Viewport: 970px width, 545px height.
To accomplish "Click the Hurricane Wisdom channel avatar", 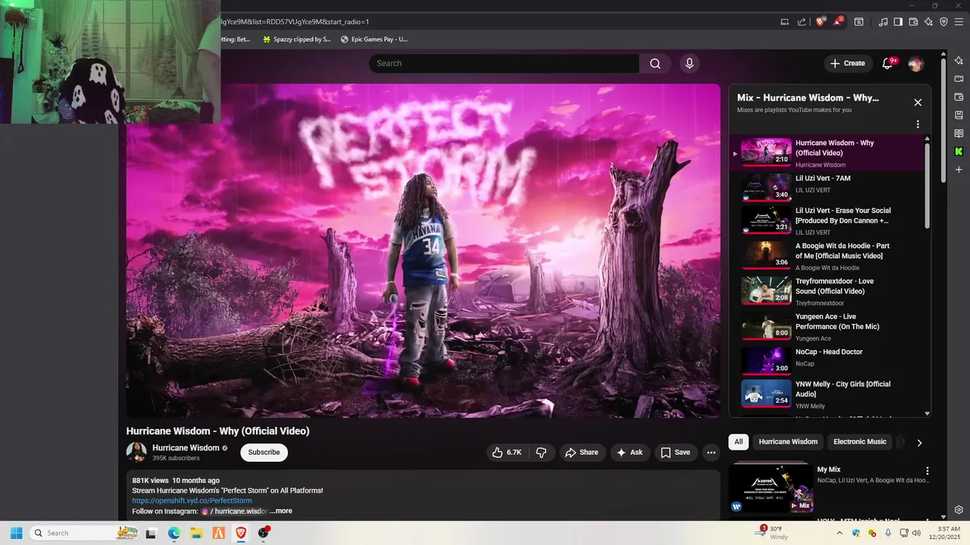I will tap(136, 452).
